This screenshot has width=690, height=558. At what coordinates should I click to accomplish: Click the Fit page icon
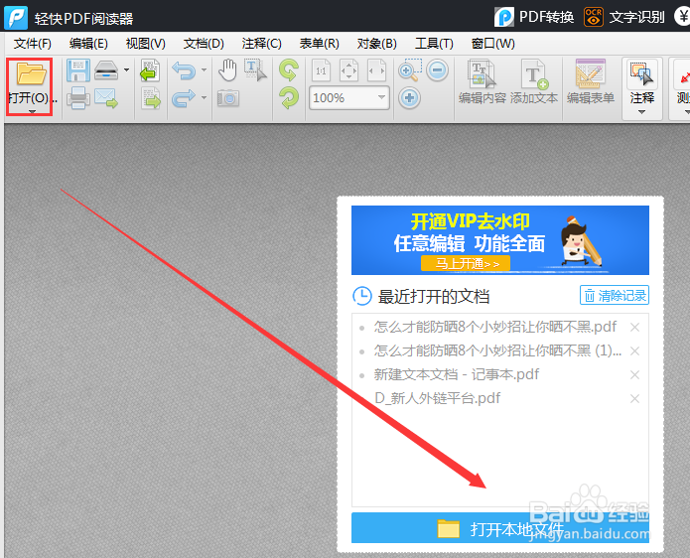(348, 70)
